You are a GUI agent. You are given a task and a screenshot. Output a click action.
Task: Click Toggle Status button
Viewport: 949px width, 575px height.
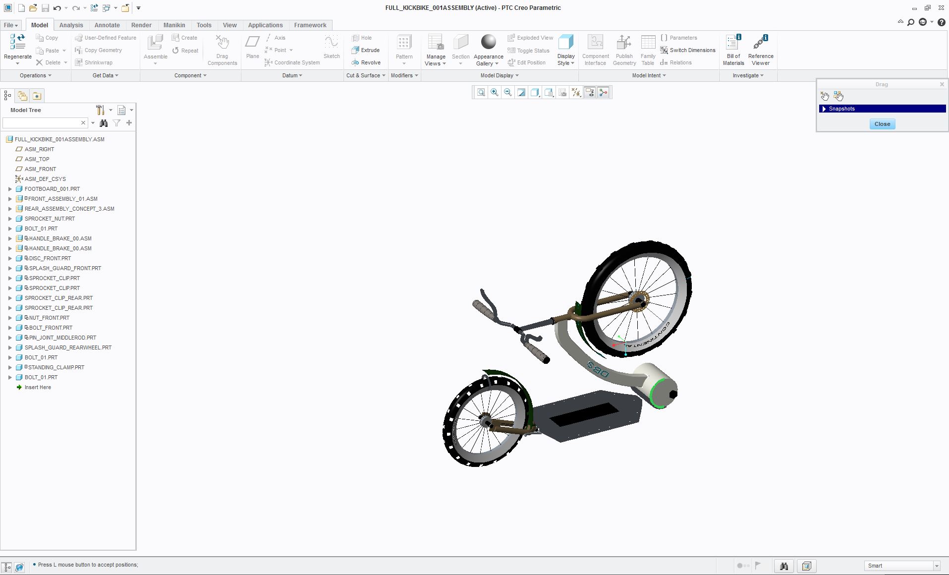pos(528,51)
